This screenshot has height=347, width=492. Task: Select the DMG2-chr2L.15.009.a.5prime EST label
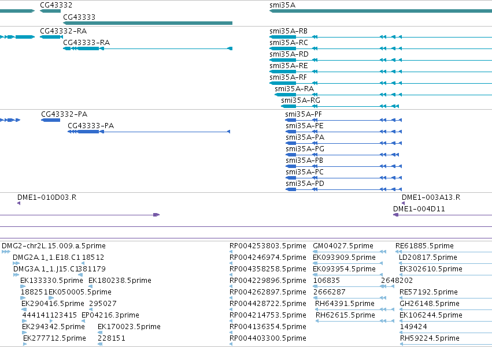[54, 246]
